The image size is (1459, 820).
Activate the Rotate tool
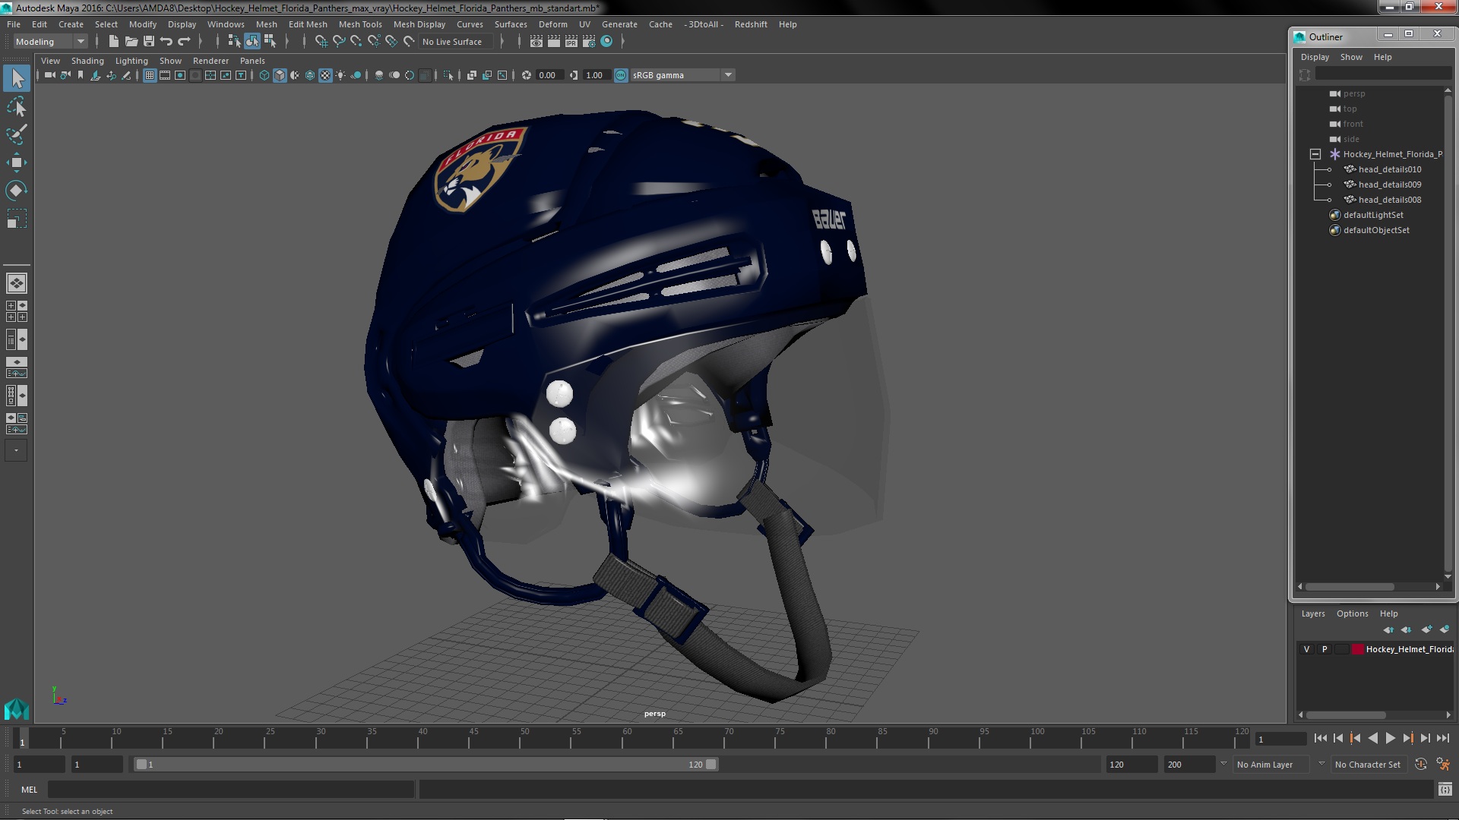pos(17,190)
